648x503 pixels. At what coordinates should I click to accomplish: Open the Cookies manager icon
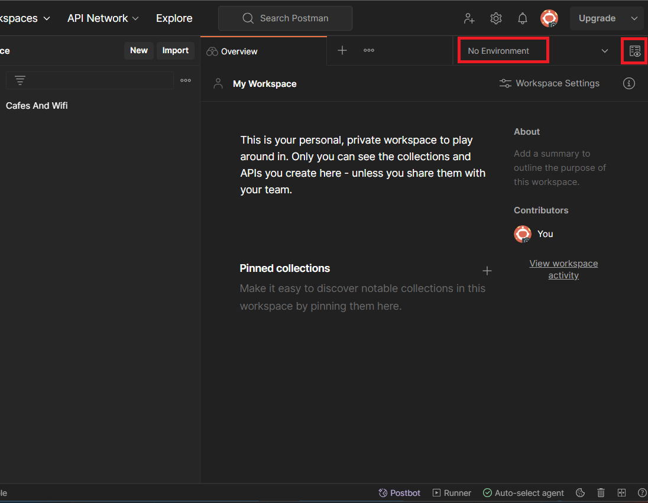click(581, 493)
